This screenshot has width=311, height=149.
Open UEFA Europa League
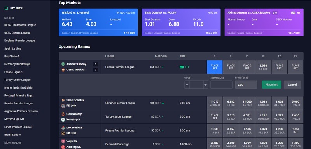[x=17, y=33]
